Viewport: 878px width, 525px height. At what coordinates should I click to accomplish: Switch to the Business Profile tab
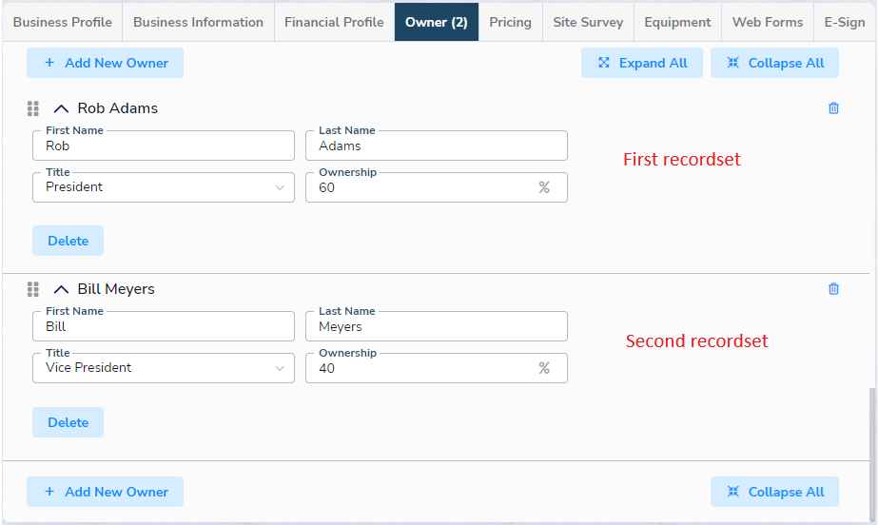tap(62, 22)
